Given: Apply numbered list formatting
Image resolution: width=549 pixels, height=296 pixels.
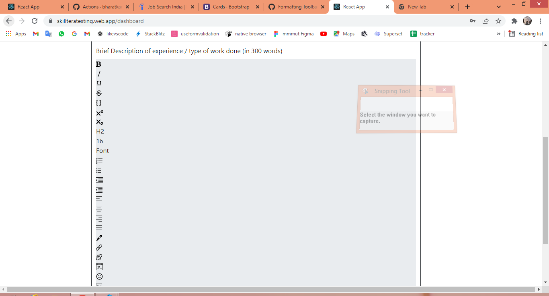Looking at the screenshot, I should pos(99,170).
